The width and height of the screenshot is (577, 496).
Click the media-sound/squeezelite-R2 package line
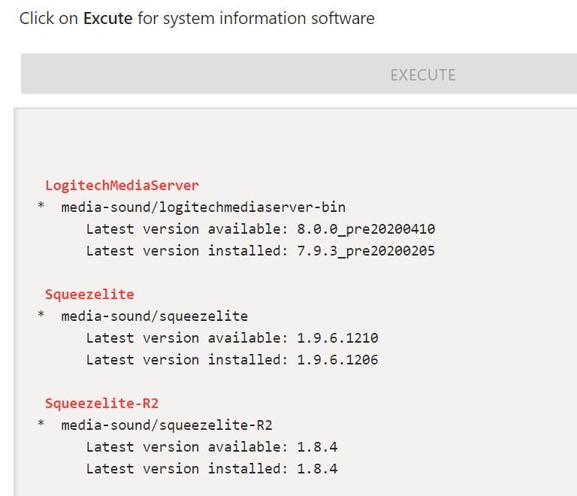(167, 425)
